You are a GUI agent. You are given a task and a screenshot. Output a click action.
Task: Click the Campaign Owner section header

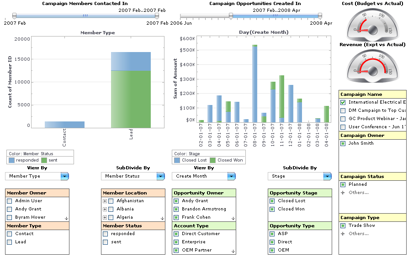coord(372,136)
